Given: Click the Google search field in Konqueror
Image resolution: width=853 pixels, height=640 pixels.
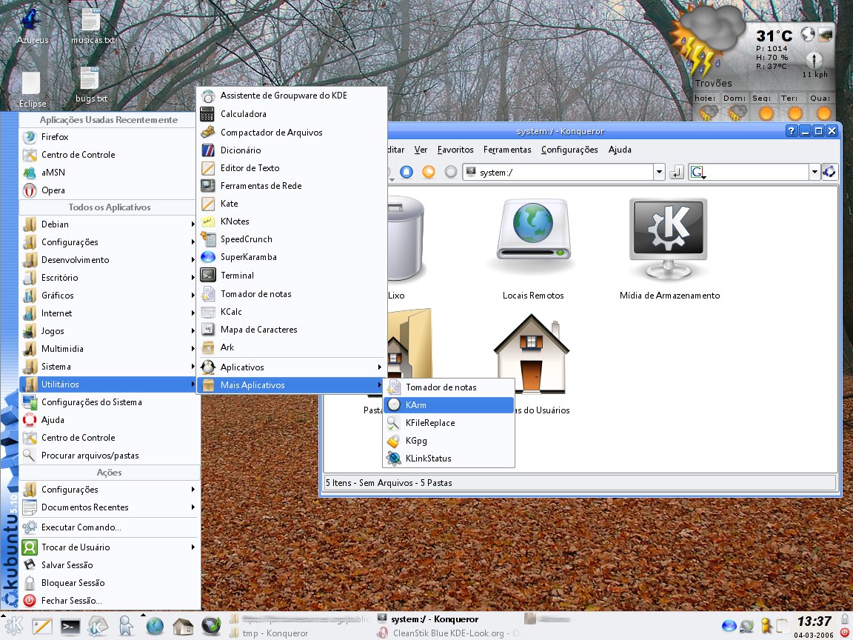Looking at the screenshot, I should 749,173.
